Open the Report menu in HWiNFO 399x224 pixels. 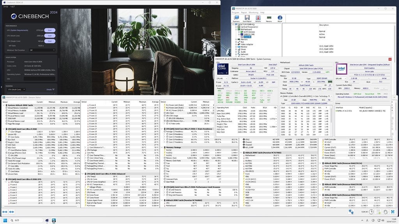[x=244, y=12]
